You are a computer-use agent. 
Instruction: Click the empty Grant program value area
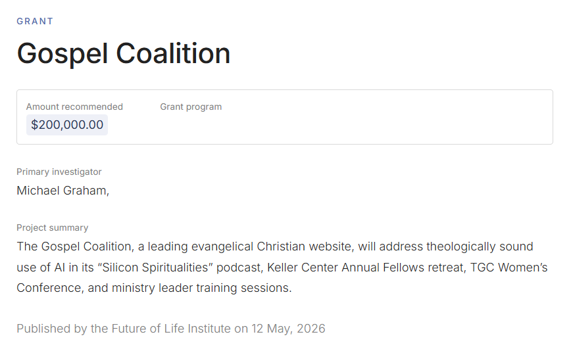click(191, 125)
